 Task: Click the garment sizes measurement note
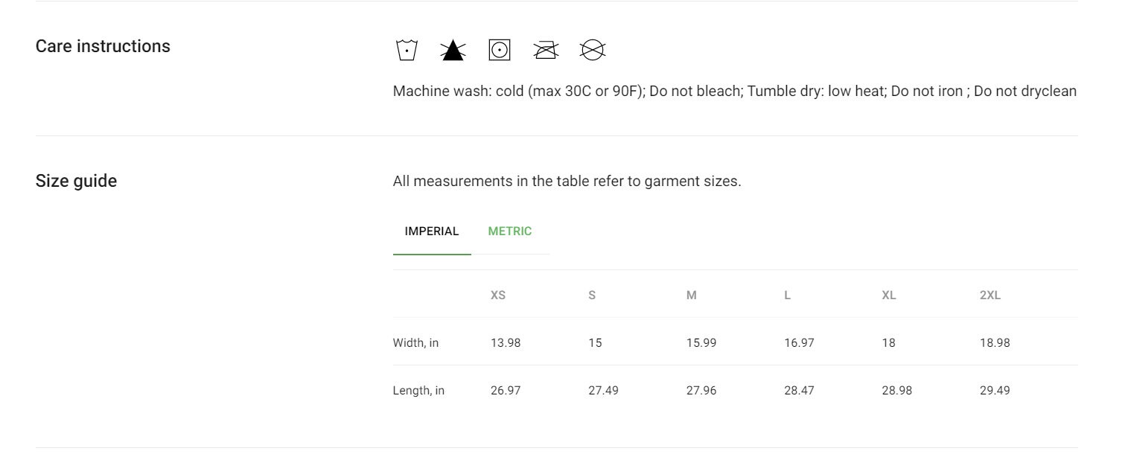click(567, 181)
